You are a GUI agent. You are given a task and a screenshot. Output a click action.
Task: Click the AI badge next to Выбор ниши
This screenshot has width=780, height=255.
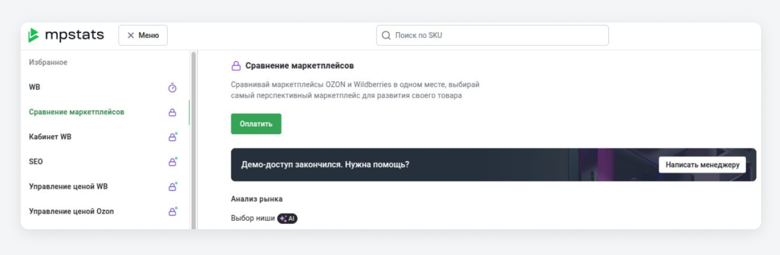288,219
